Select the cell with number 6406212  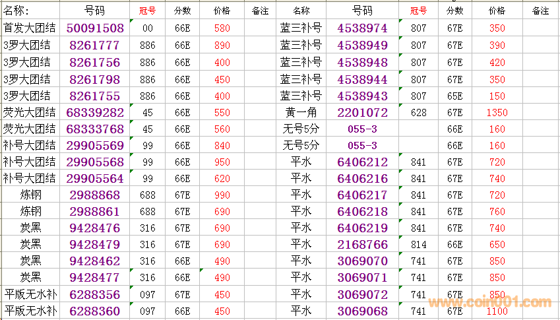point(362,162)
